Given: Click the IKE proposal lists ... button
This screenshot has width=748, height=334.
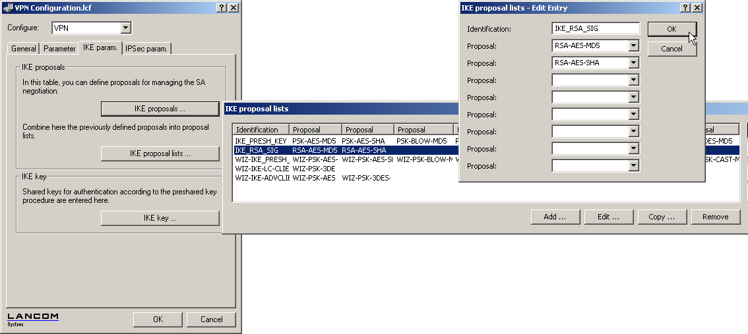Looking at the screenshot, I should (160, 153).
